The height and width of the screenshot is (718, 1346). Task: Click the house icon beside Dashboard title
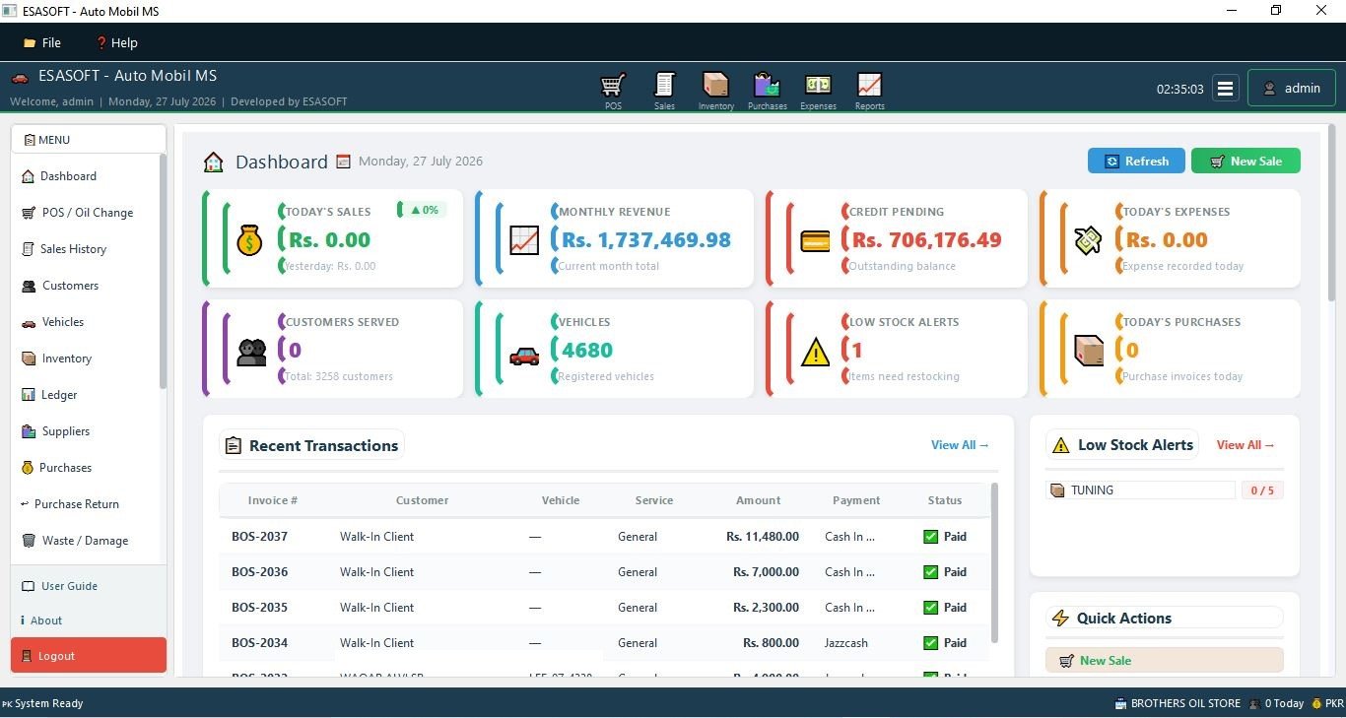[x=213, y=162]
